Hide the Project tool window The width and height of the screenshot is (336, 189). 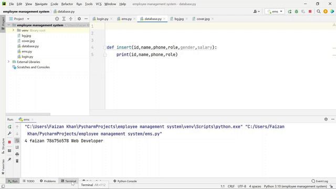86,19
